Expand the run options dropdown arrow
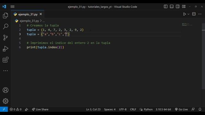Image resolution: width=205 pixels, height=115 pixels. tap(188, 14)
